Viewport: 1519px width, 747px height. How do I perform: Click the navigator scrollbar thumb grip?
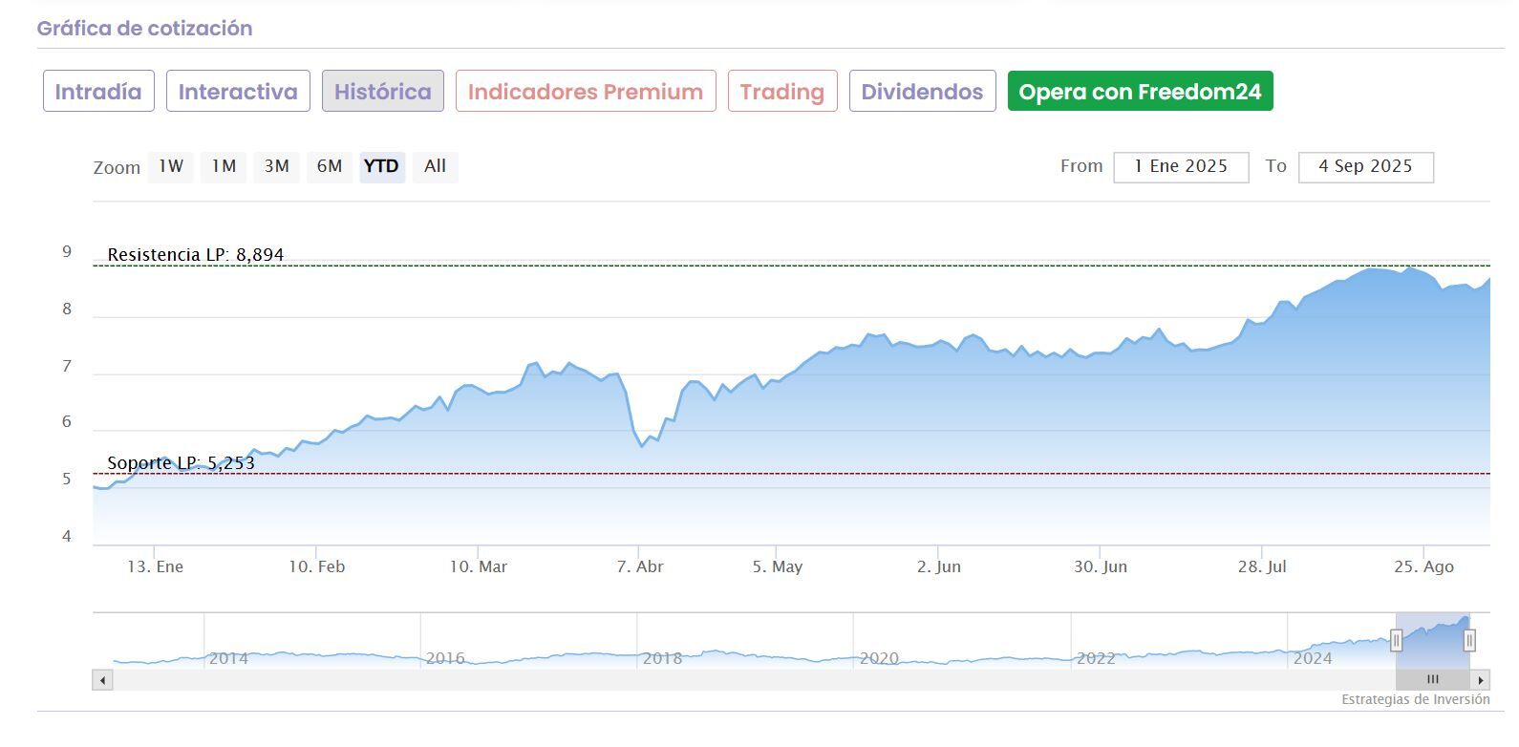click(x=1432, y=680)
